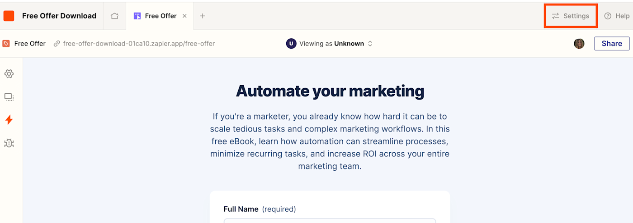Open the Help menu
The width and height of the screenshot is (633, 223).
[617, 16]
